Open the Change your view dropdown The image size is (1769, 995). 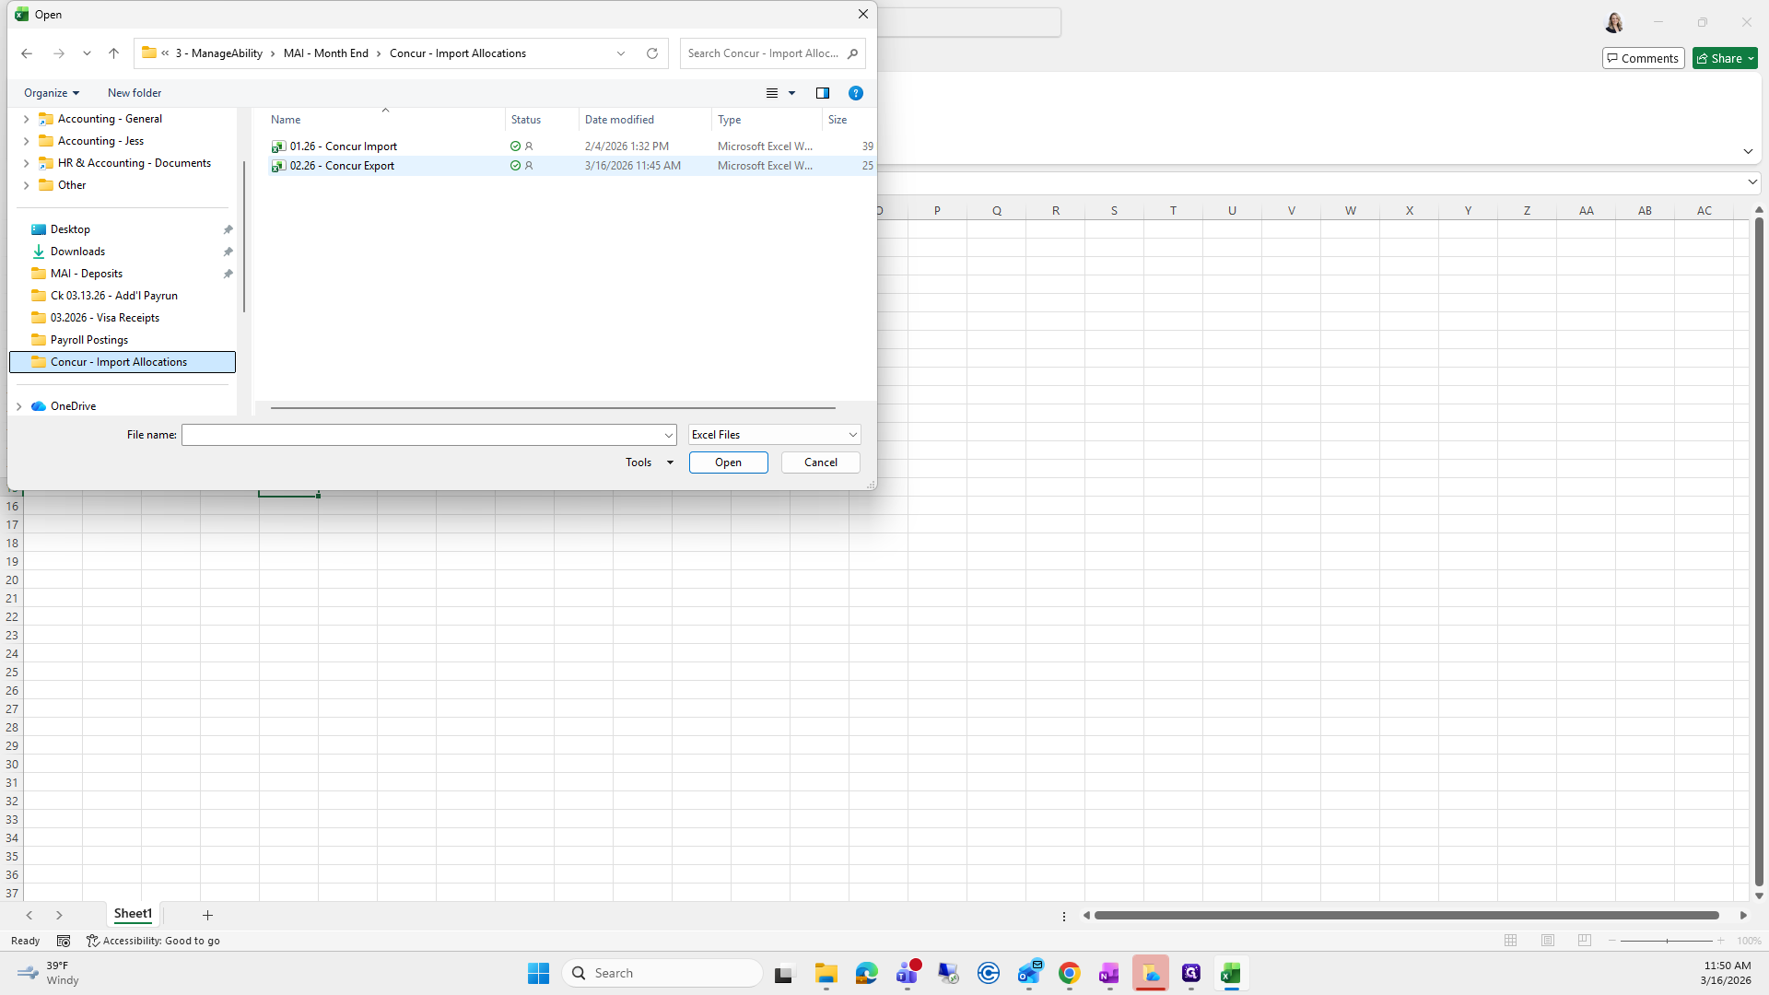(x=791, y=93)
